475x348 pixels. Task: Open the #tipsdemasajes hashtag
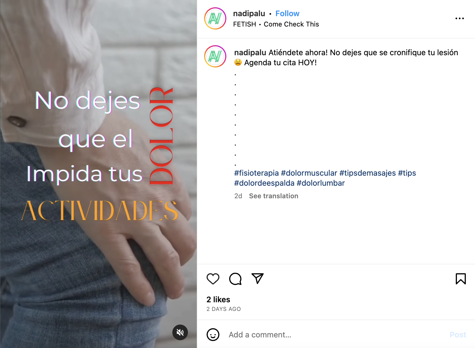(x=368, y=173)
